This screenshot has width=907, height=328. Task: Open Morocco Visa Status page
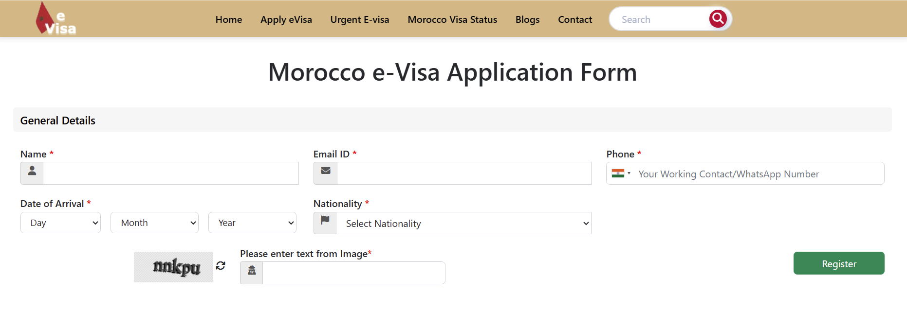[x=452, y=19]
